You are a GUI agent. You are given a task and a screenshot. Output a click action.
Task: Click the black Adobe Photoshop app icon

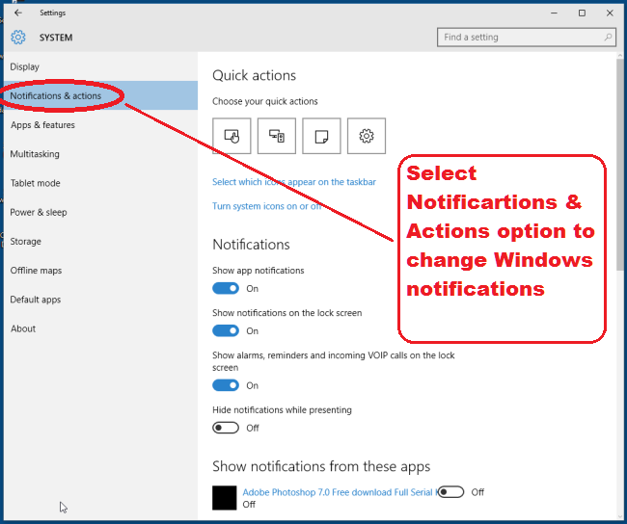point(225,498)
